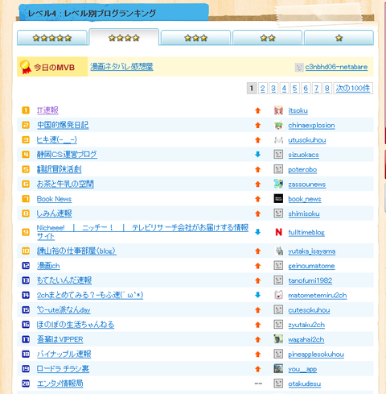Click the you__app avatar icon
The image size is (386, 394).
coord(278,368)
